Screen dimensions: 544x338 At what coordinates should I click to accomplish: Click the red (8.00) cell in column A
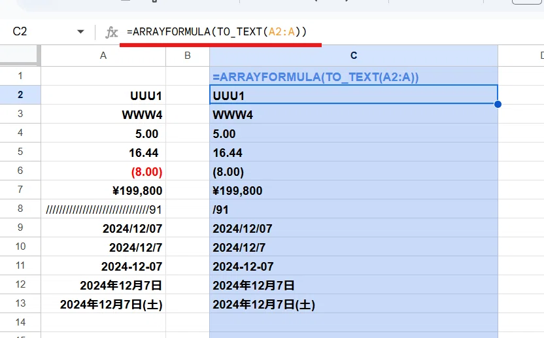[x=103, y=171]
